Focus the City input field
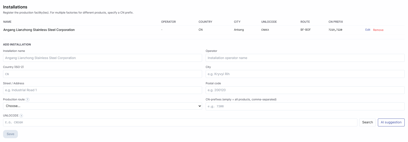408x142 pixels. (x=305, y=74)
